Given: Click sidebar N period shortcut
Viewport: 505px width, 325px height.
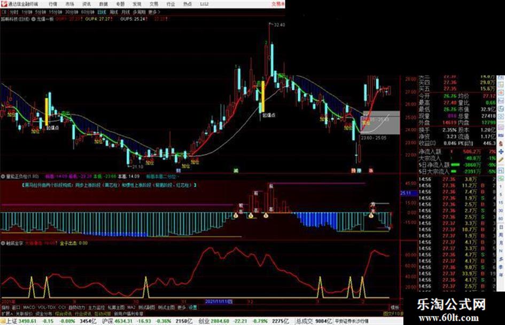Looking at the screenshot, I should click(x=501, y=251).
